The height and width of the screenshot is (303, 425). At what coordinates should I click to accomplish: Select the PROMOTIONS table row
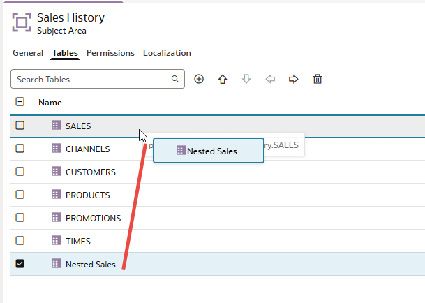click(93, 218)
